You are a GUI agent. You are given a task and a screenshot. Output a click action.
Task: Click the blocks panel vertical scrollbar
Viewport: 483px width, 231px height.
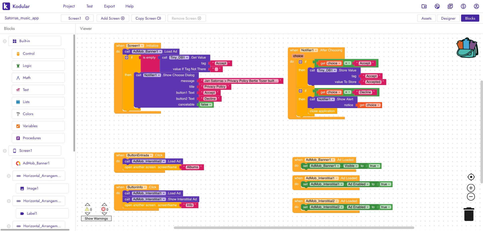click(74, 93)
